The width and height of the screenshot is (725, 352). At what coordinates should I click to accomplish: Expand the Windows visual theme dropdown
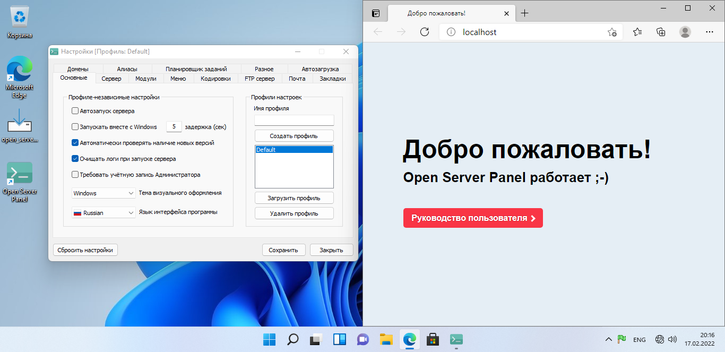click(x=103, y=193)
